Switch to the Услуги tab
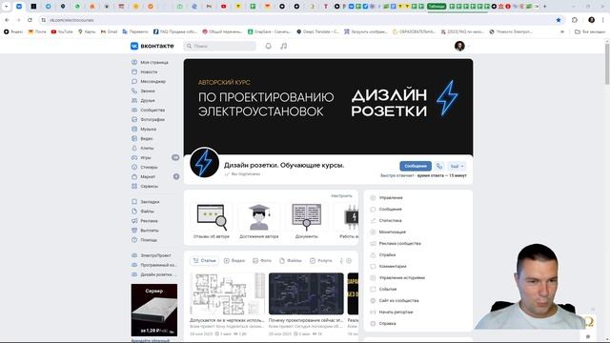The image size is (610, 343). pos(321,260)
